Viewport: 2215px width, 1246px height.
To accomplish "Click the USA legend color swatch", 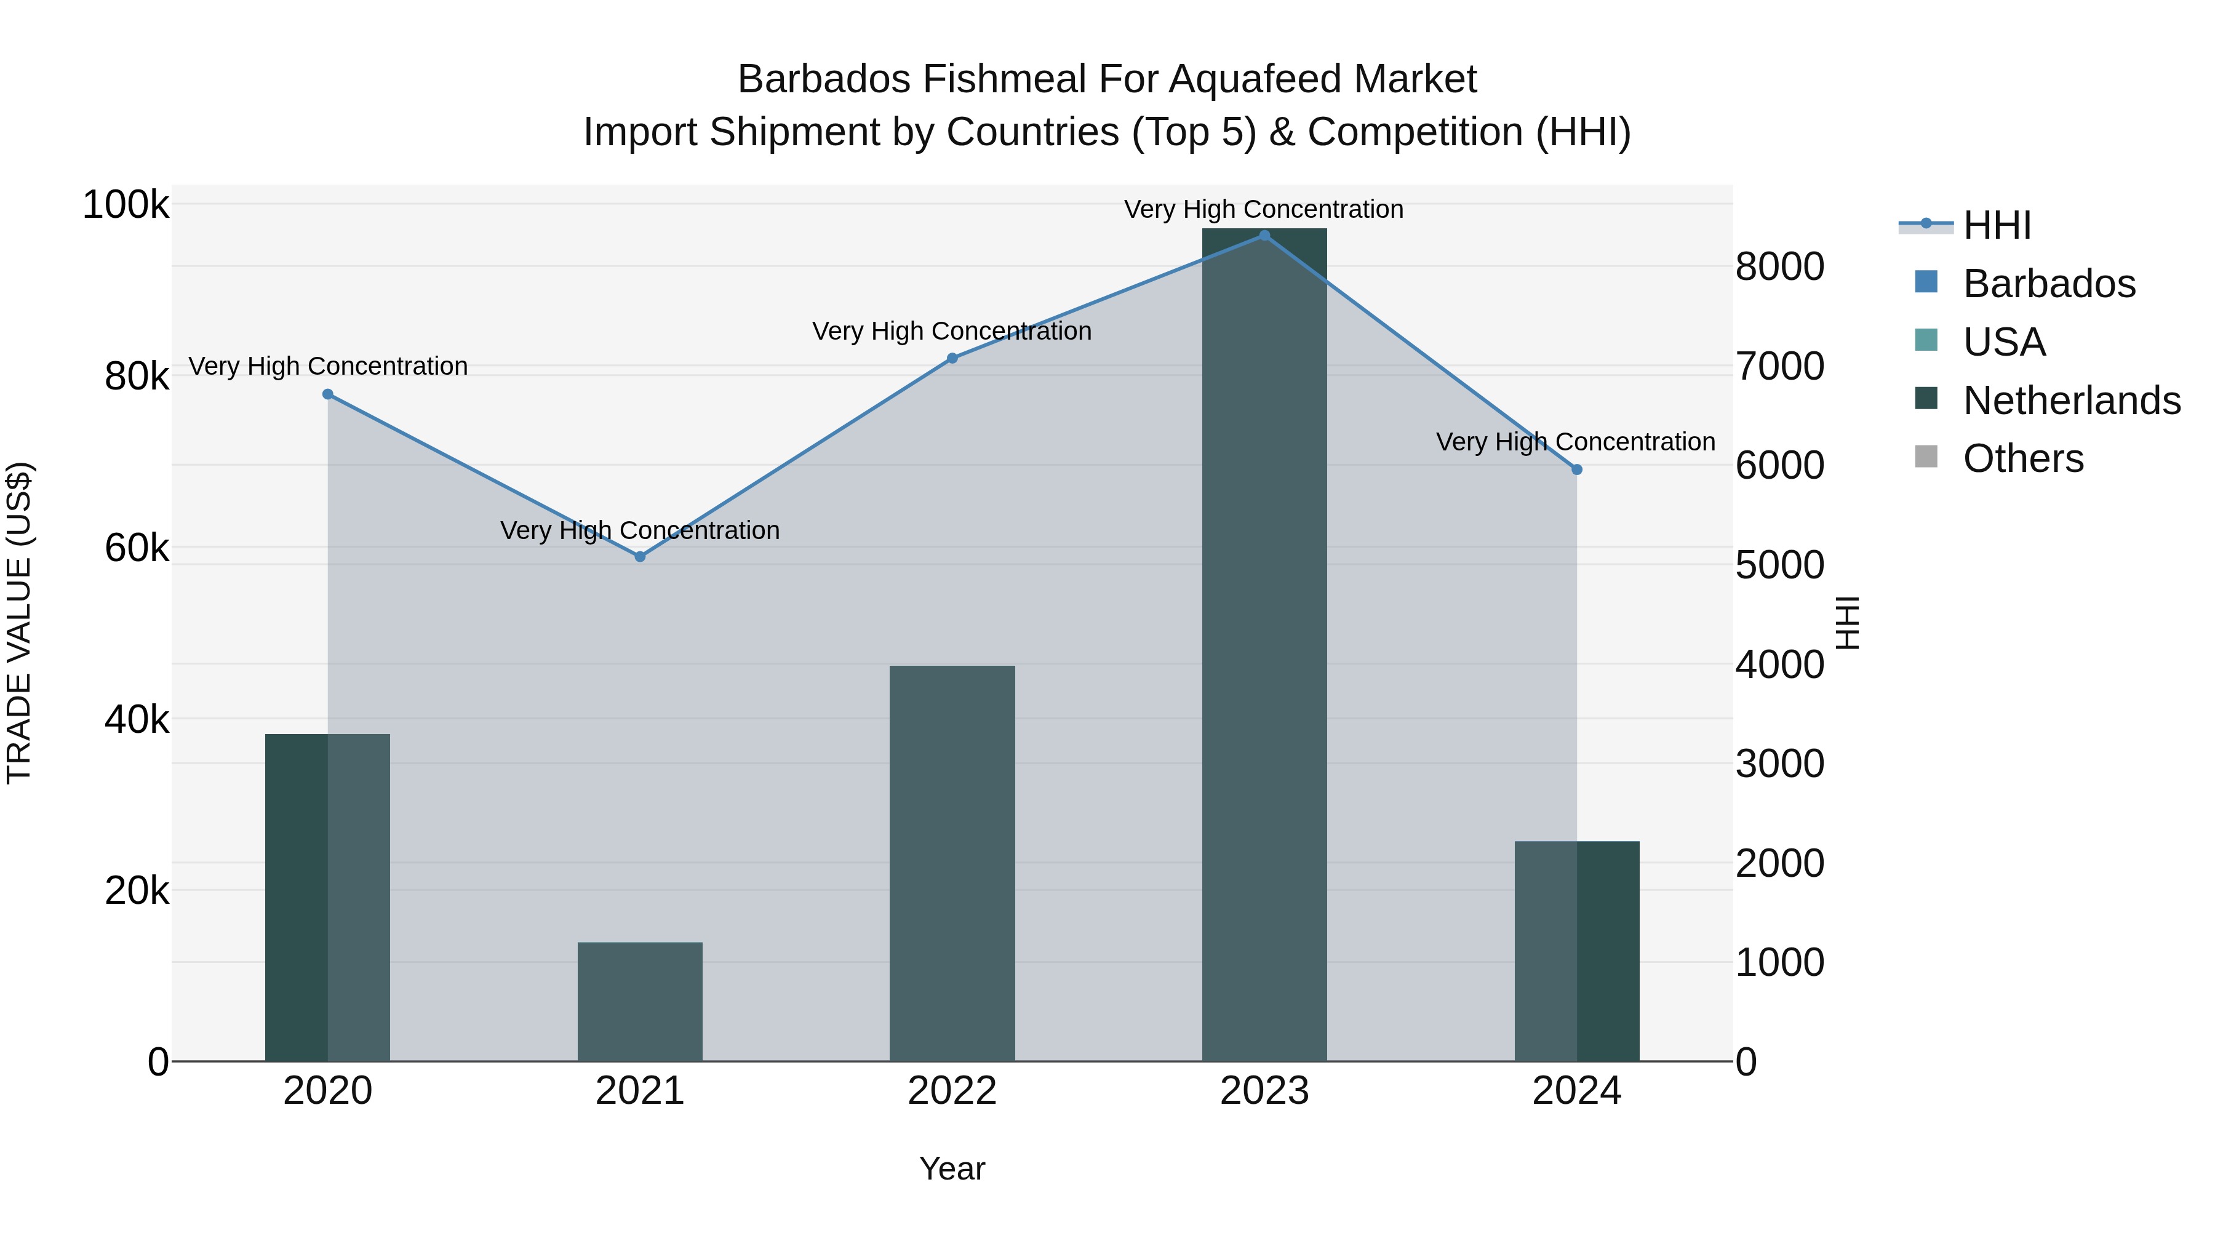I will coord(1926,340).
